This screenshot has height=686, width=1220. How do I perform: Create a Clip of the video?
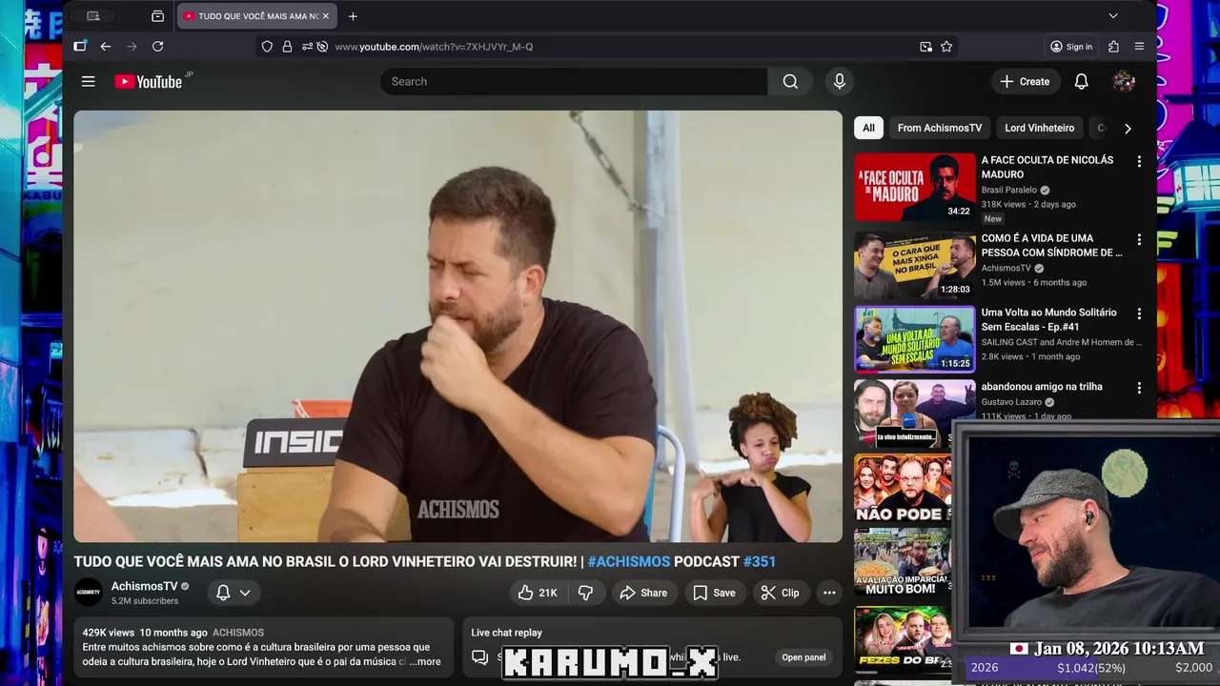click(x=780, y=593)
